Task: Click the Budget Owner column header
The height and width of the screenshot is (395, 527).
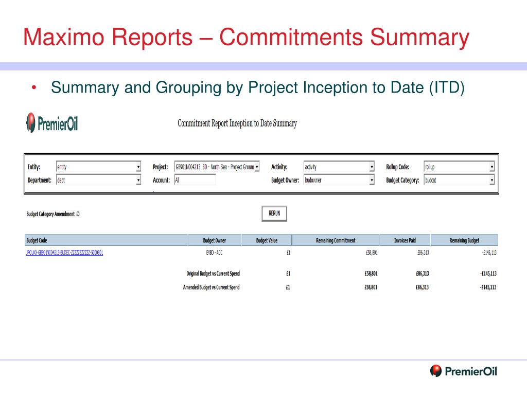Action: (x=215, y=240)
